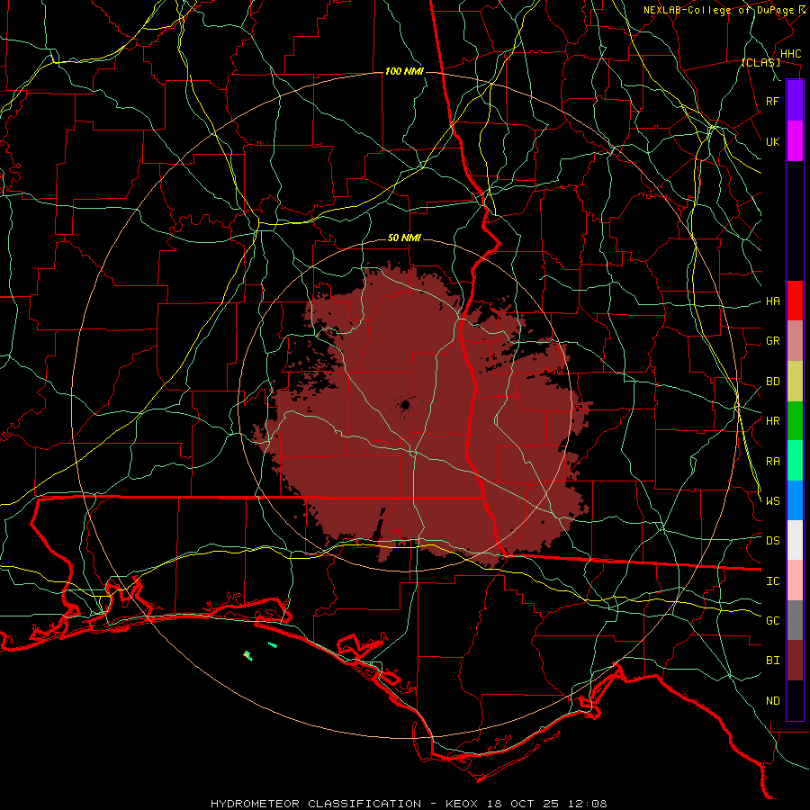Click the BD legend label

click(772, 382)
